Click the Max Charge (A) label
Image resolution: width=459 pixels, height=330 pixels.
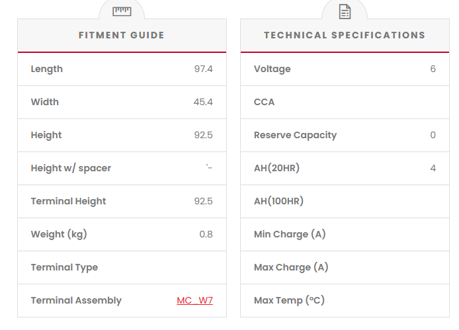291,267
